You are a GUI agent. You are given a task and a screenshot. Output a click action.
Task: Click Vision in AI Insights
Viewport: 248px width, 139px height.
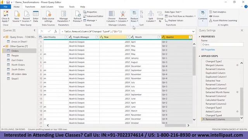click(x=214, y=16)
